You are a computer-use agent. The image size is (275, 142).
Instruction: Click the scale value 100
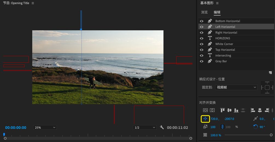(213, 127)
